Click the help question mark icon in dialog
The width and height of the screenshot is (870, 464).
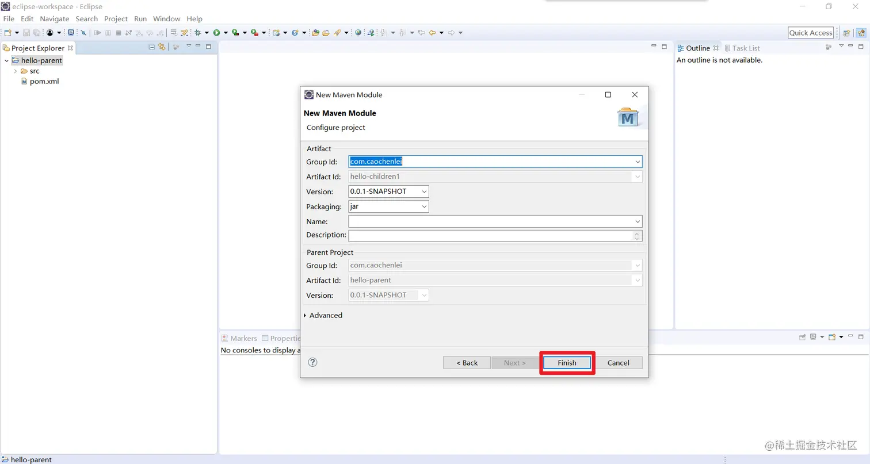tap(313, 362)
